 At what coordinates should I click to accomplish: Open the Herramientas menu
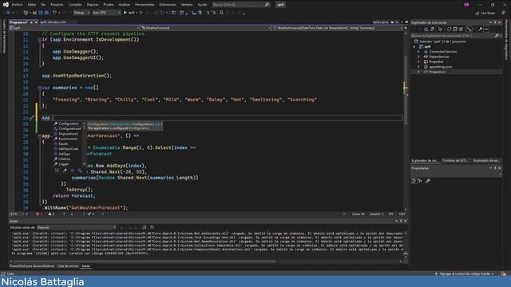pyautogui.click(x=145, y=5)
